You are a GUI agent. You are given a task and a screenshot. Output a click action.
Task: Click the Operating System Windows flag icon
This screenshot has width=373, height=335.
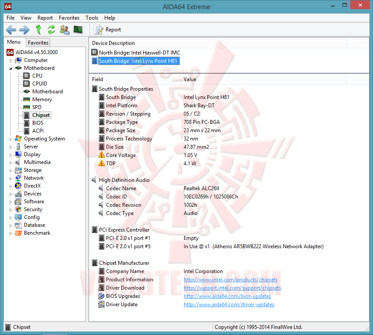(18, 138)
